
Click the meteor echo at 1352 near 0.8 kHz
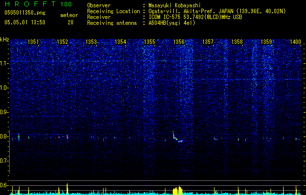(67, 136)
